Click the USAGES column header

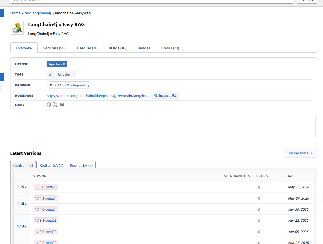pyautogui.click(x=262, y=176)
